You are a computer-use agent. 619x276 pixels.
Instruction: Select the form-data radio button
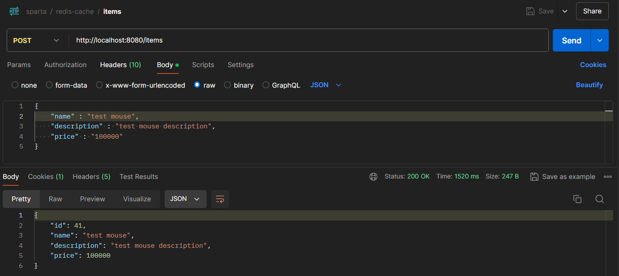pos(49,85)
